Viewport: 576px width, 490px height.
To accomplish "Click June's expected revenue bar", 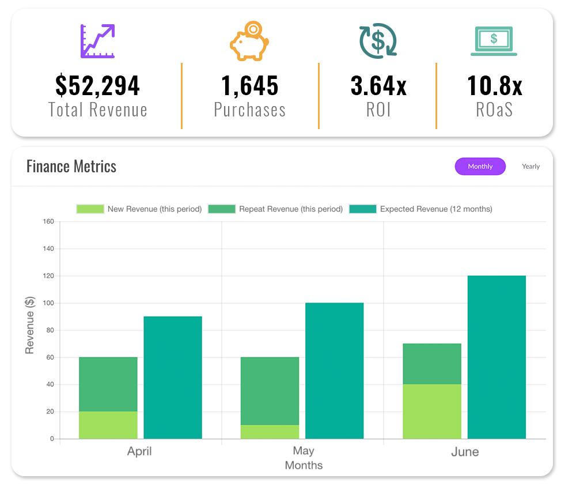I will [497, 357].
